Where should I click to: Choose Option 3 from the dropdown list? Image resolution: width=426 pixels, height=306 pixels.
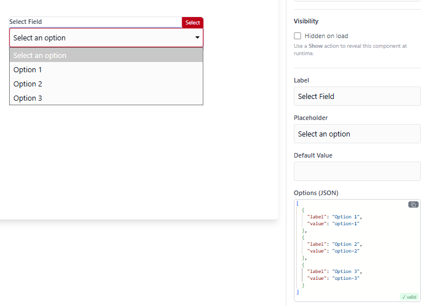106,98
